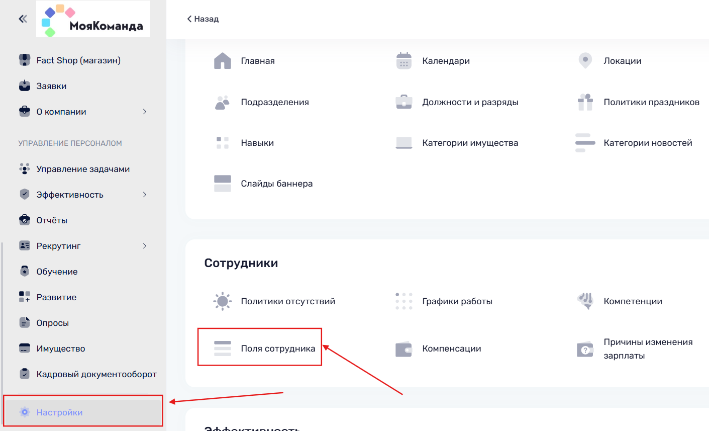Open Кадровый документооборот in sidebar
This screenshot has height=431, width=709.
coord(96,374)
